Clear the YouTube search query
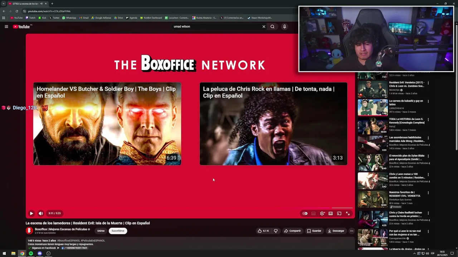The width and height of the screenshot is (458, 257). coord(264,26)
